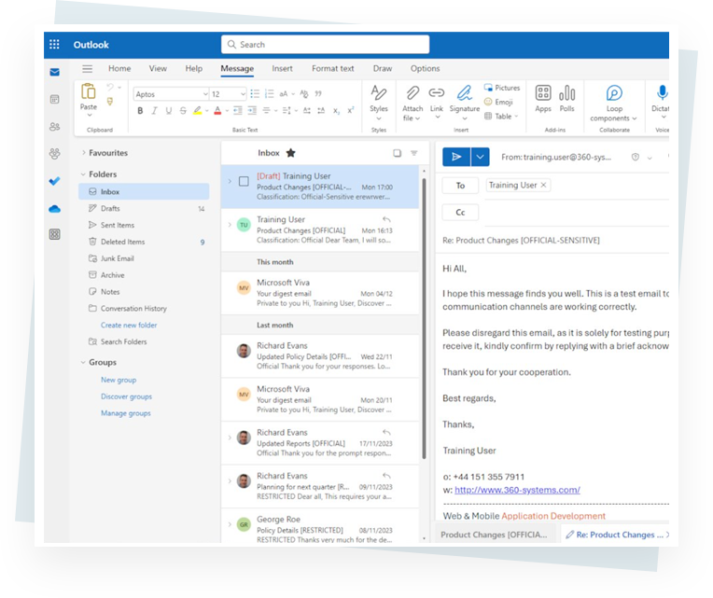Click the Create new folder link
The height and width of the screenshot is (598, 713).
[129, 326]
